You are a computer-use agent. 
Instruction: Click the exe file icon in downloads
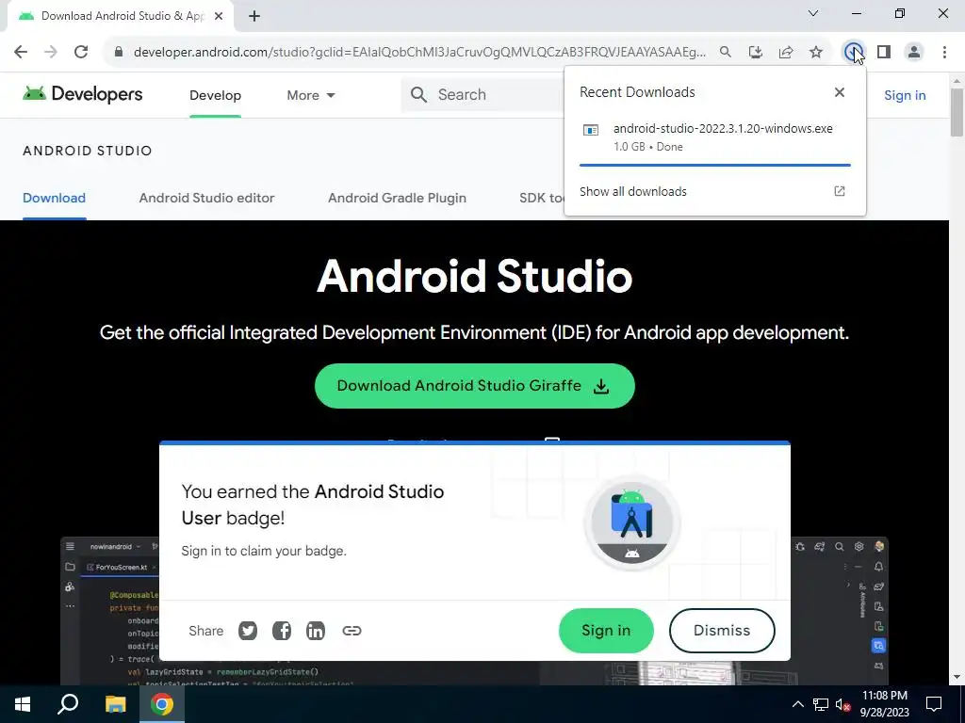pos(591,130)
